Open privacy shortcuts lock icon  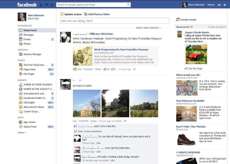tap(219, 5)
